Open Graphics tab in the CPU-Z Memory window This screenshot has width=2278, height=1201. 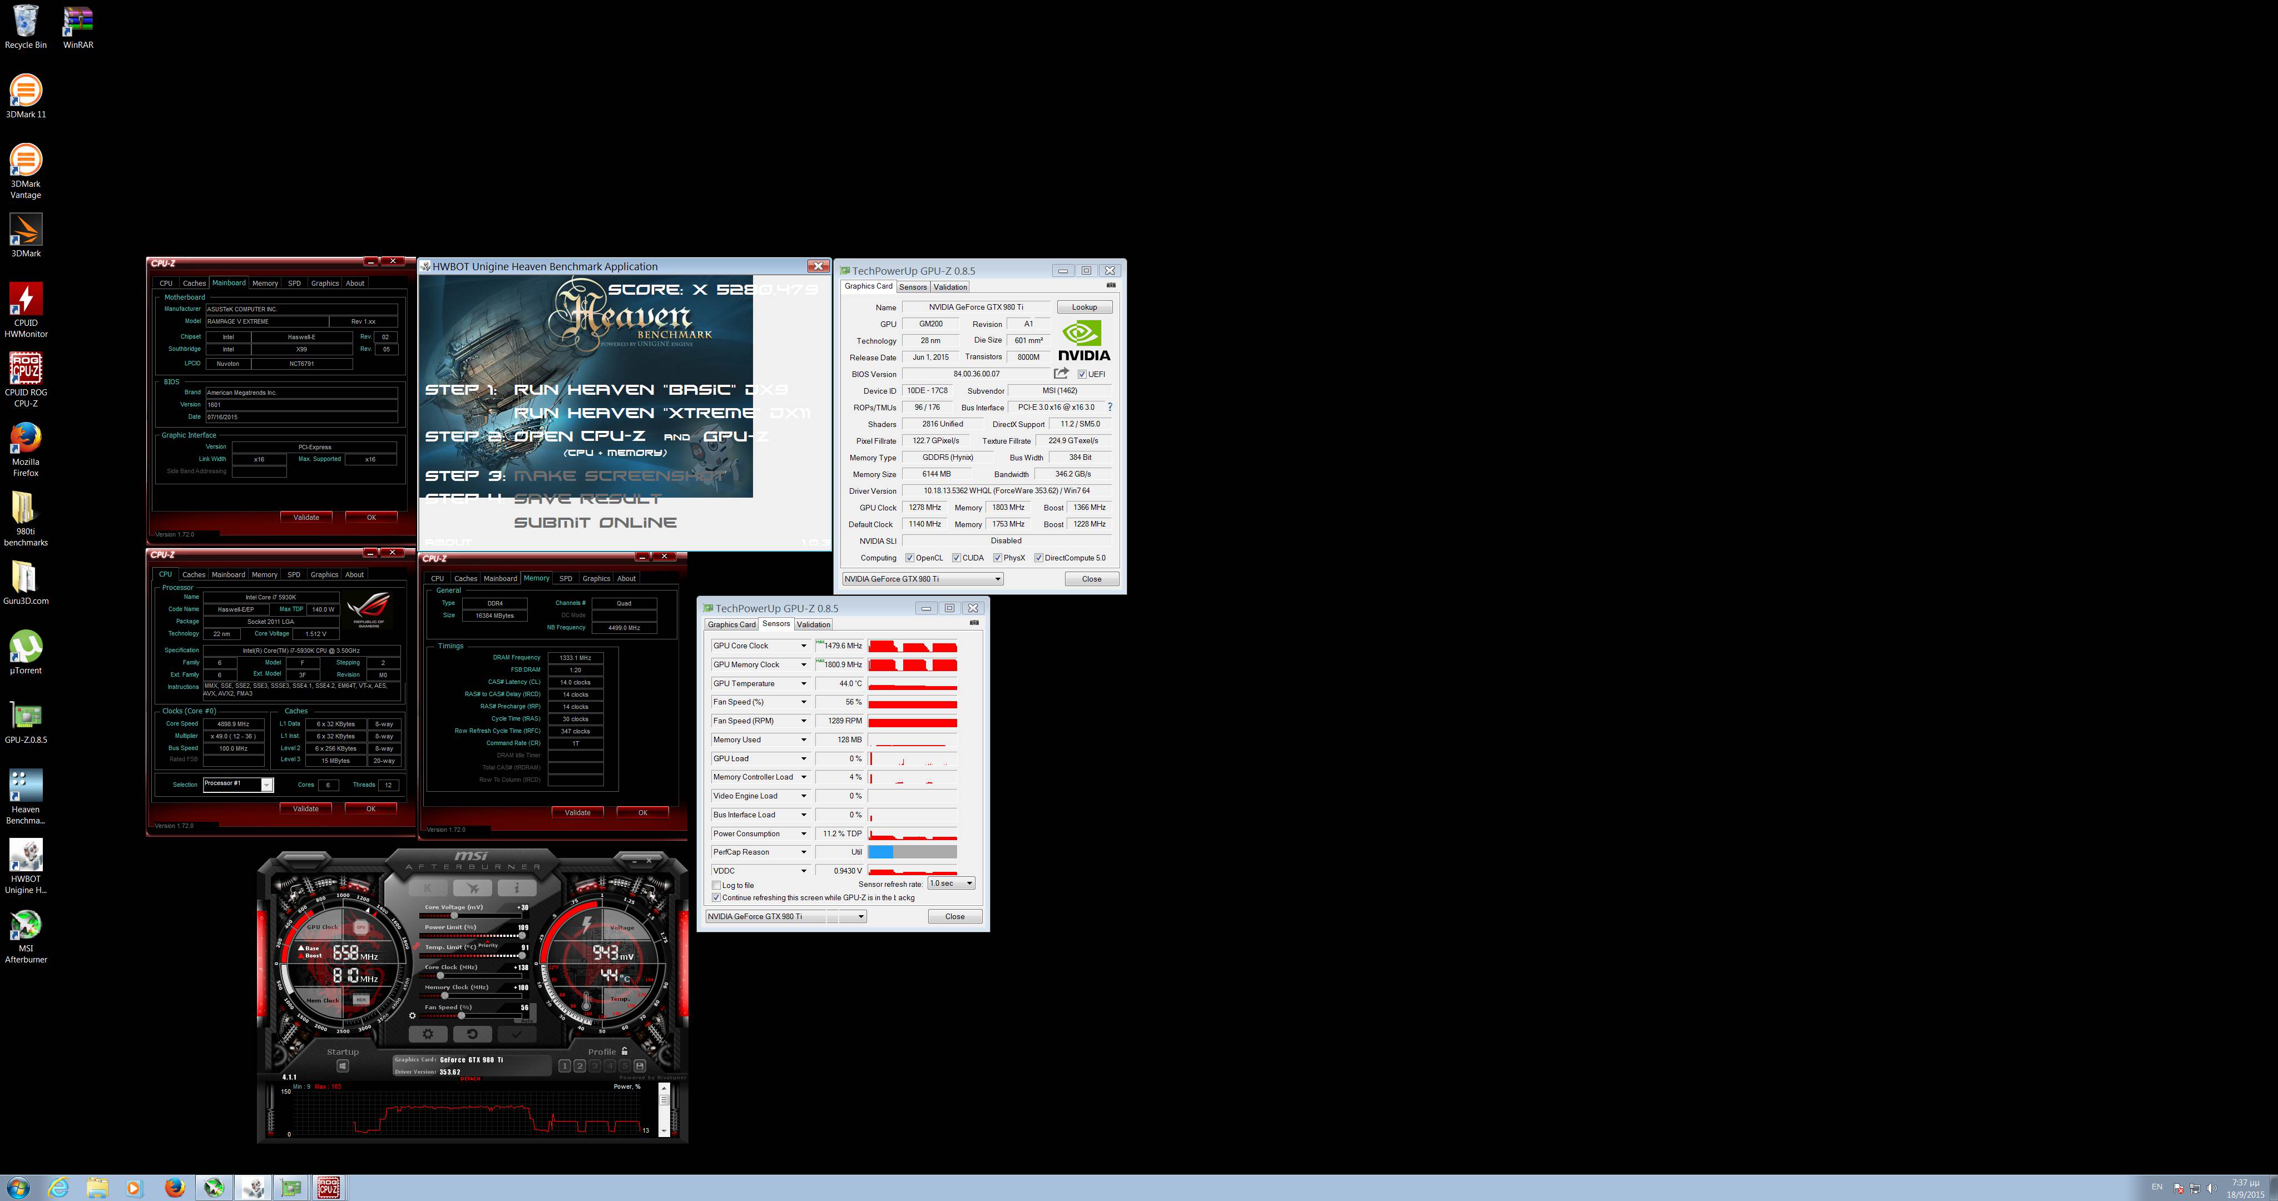(596, 578)
